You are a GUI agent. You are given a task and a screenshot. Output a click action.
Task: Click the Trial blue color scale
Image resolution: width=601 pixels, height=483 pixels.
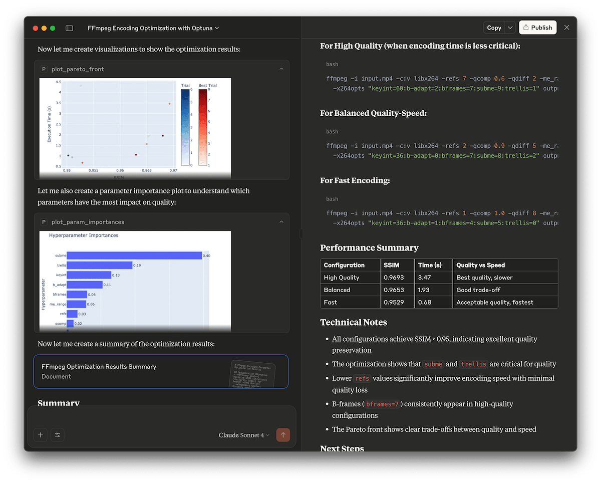[185, 127]
